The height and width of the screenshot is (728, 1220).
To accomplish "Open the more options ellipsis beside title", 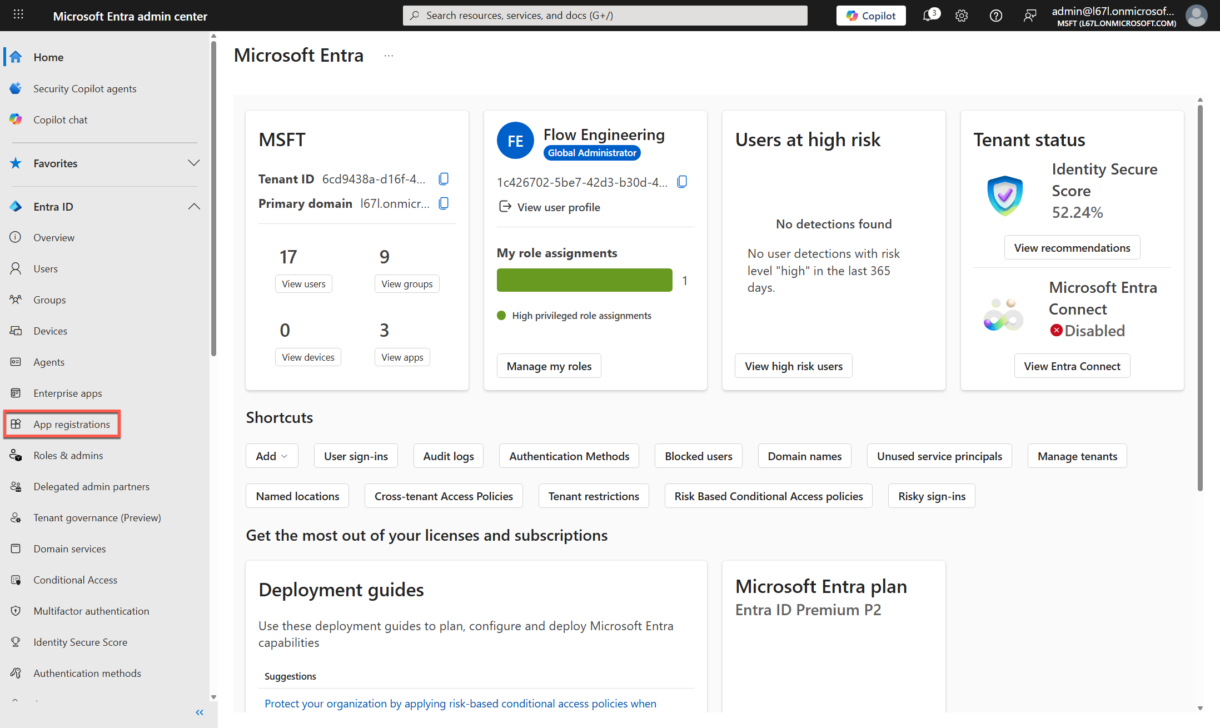I will click(389, 56).
